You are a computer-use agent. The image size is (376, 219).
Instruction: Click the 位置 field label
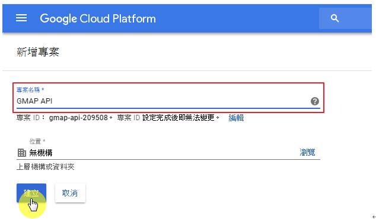click(37, 141)
